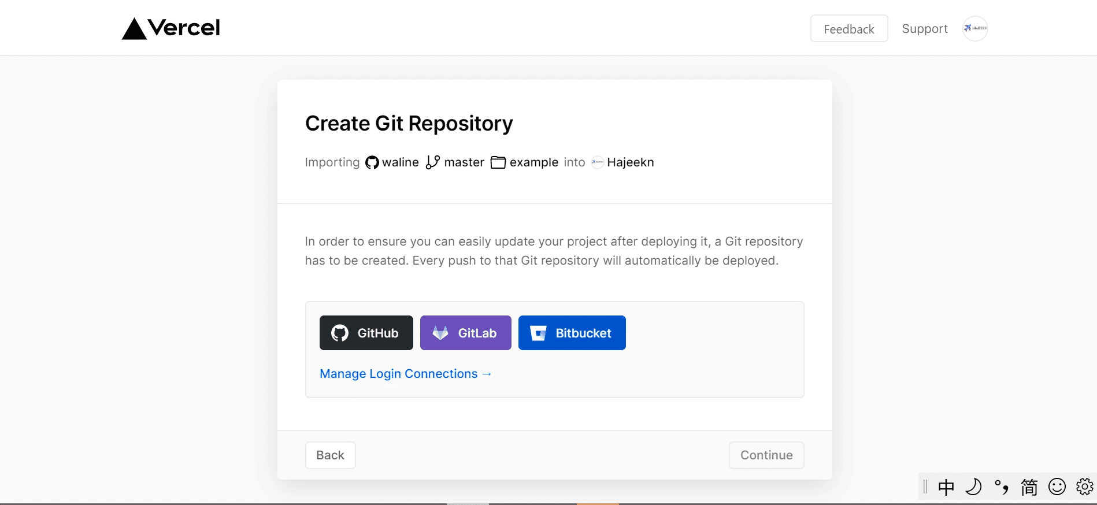Click the 'example' directory name
The image size is (1097, 505).
[x=534, y=162]
